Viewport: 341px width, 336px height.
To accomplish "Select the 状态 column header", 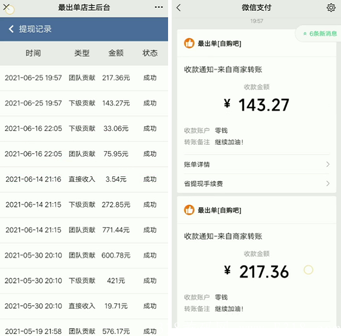I will tap(150, 53).
